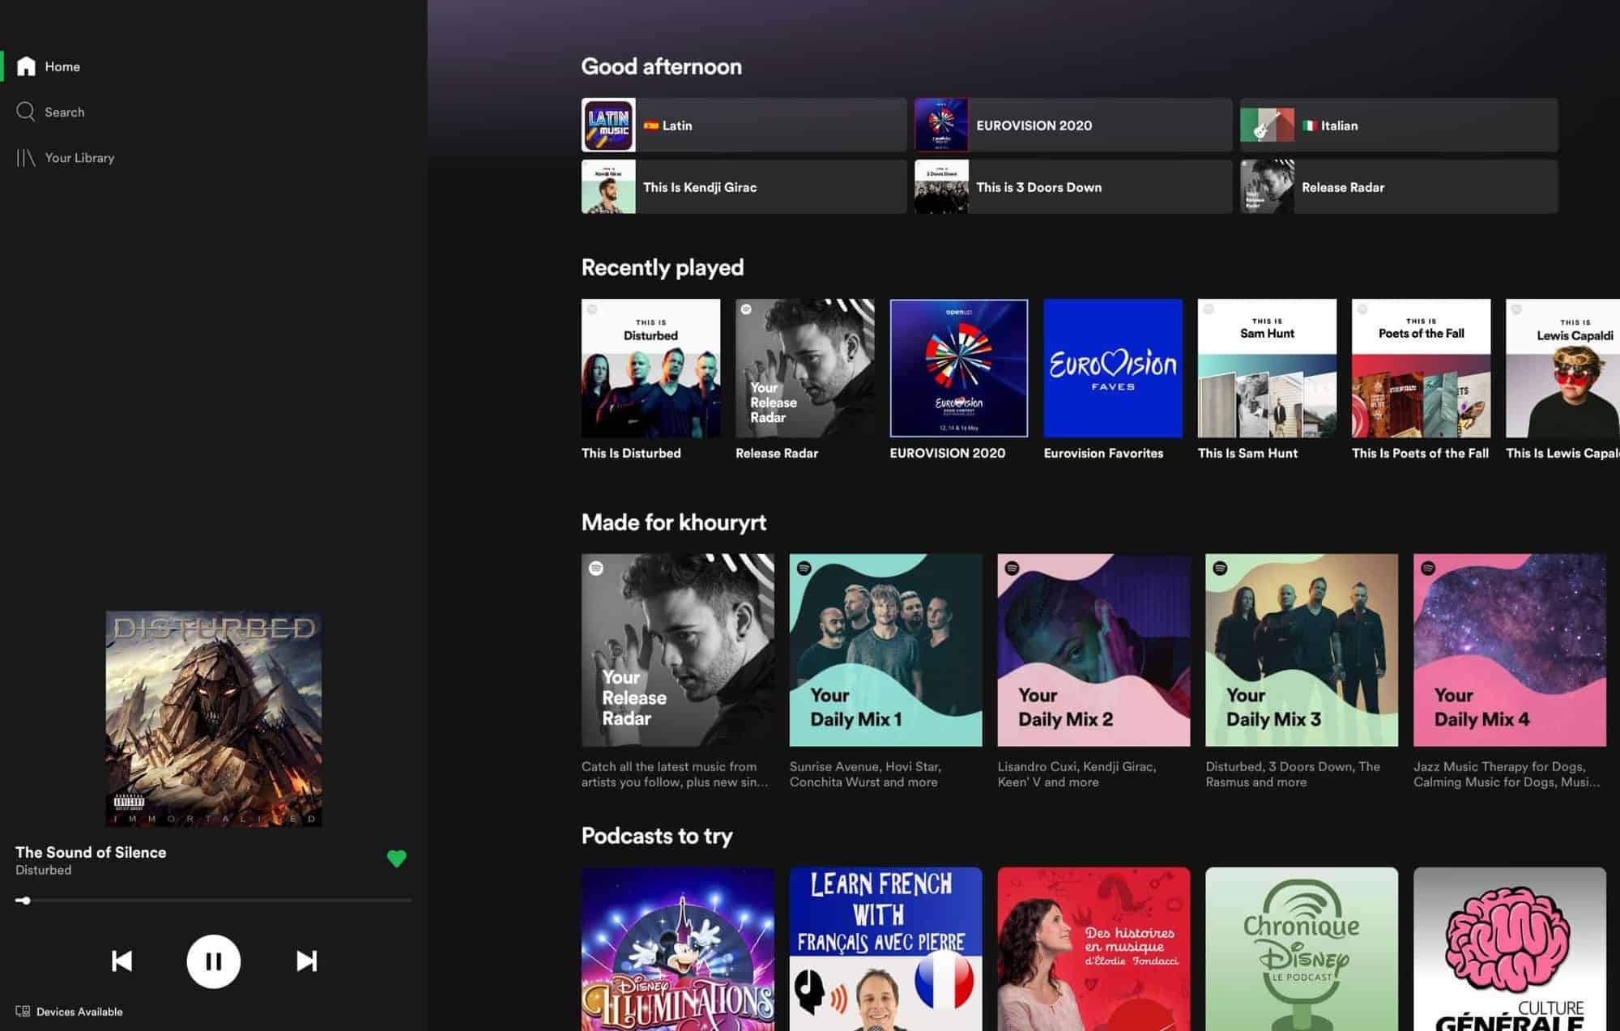
Task: Skip to the next track
Action: [306, 961]
